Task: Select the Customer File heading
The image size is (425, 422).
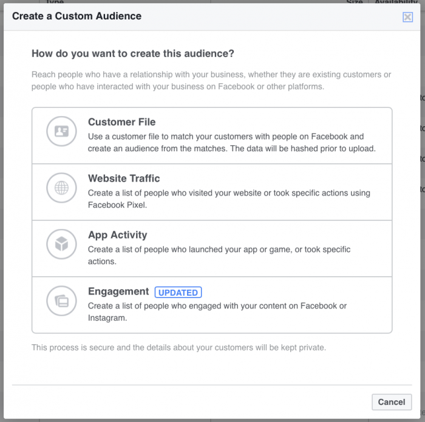Action: point(121,122)
